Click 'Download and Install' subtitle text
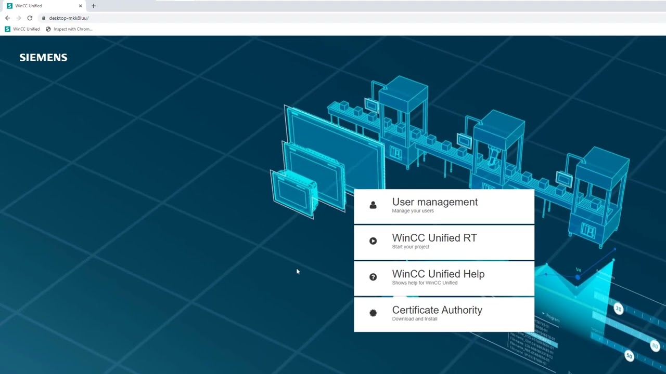 click(415, 318)
